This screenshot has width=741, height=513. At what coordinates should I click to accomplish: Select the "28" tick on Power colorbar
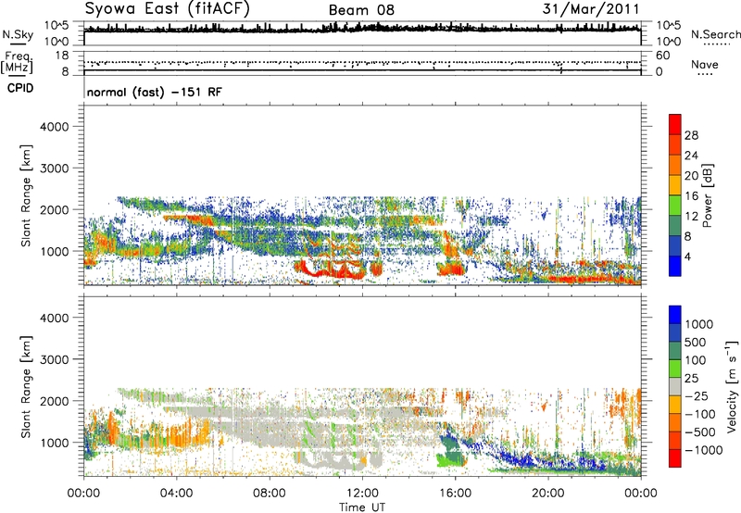(x=691, y=135)
